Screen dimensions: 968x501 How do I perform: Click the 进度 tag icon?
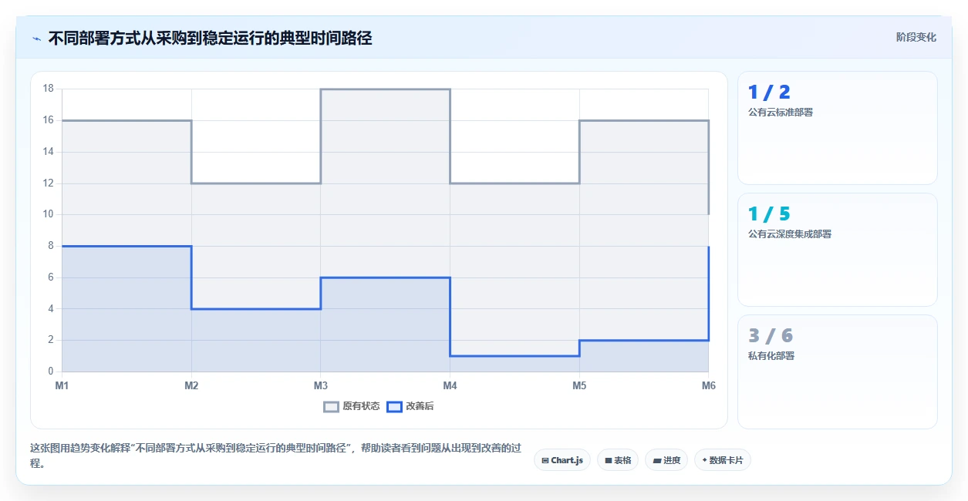tap(656, 461)
